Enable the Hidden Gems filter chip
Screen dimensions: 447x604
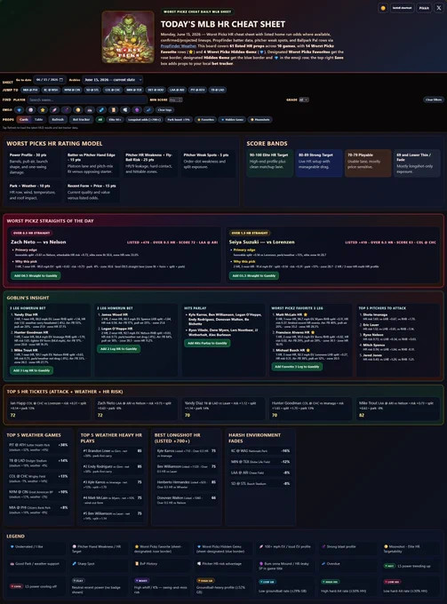232,119
